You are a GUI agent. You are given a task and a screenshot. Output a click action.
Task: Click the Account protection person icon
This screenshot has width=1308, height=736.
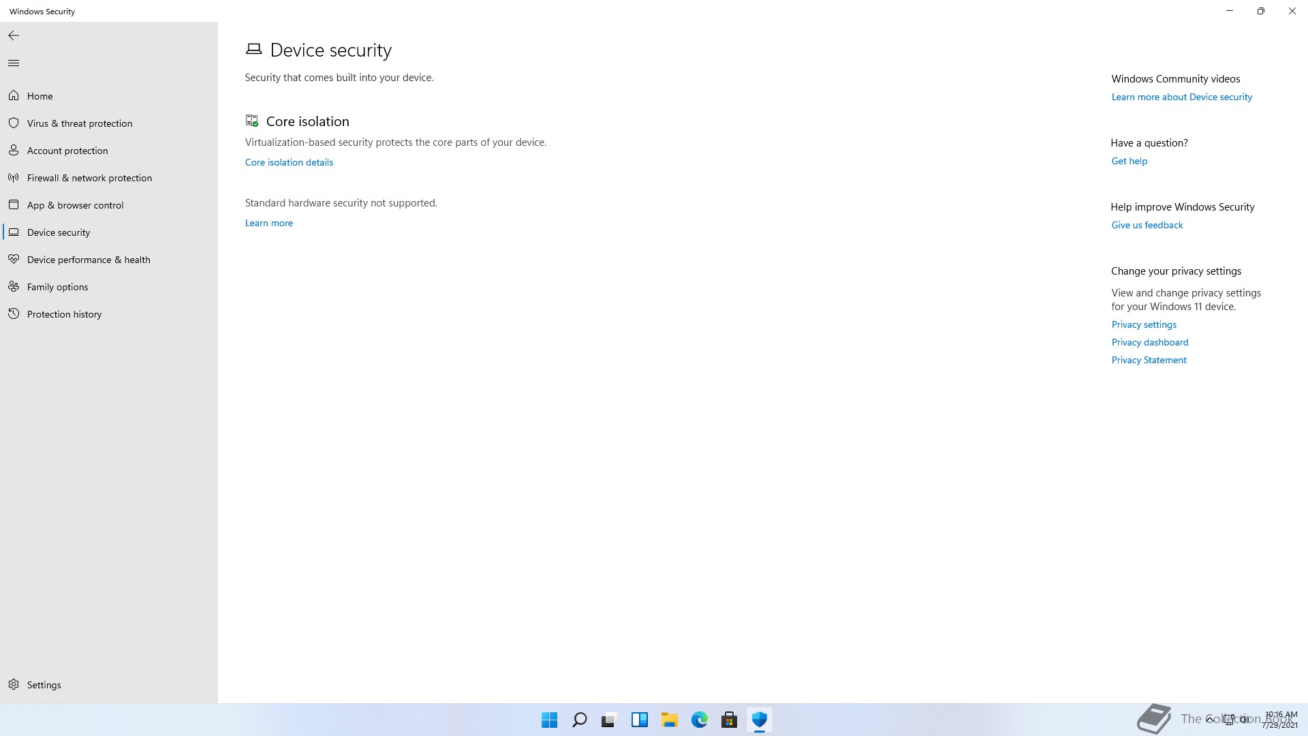[14, 151]
